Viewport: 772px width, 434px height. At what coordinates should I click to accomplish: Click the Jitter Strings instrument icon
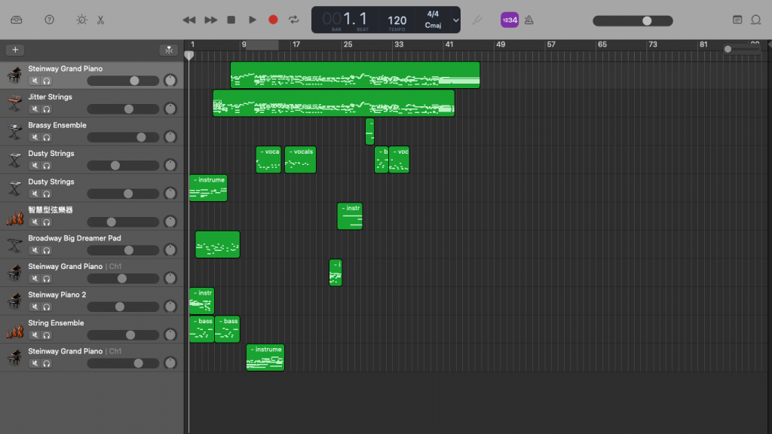14,103
